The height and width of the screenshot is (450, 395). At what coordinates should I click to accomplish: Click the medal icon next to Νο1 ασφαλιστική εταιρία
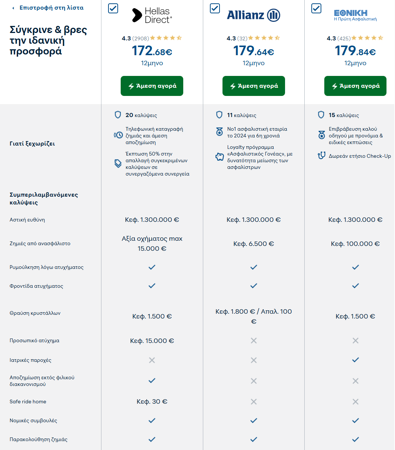point(220,132)
